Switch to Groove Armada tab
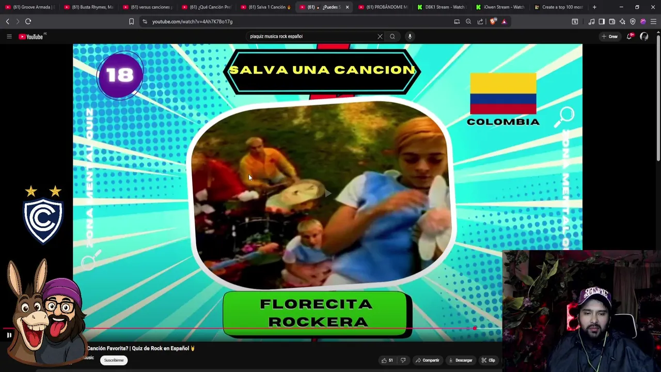This screenshot has height=372, width=661. [29, 7]
